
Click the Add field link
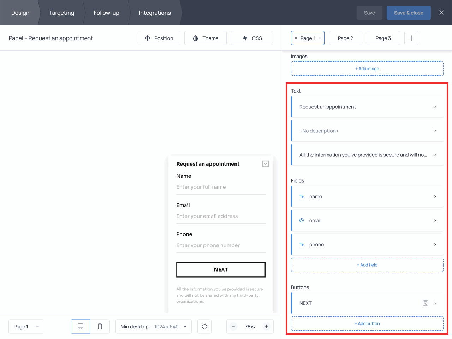point(367,265)
